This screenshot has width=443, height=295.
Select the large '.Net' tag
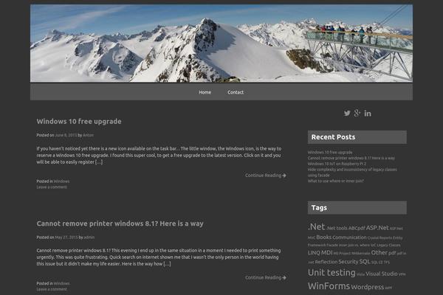(317, 227)
